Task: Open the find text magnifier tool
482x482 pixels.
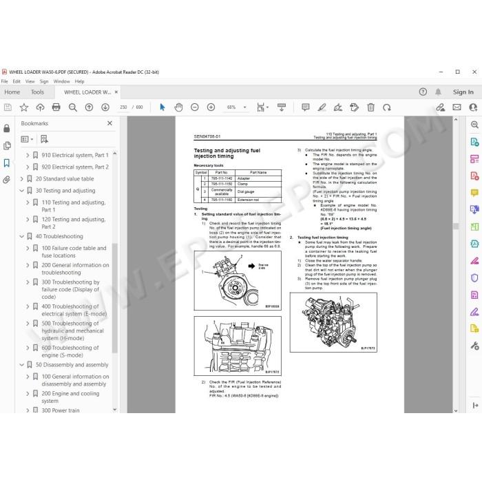Action: 73,107
